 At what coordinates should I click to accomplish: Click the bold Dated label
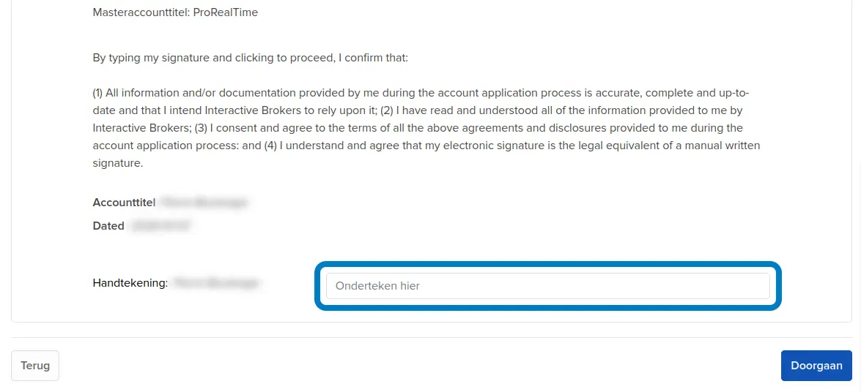[x=108, y=226]
